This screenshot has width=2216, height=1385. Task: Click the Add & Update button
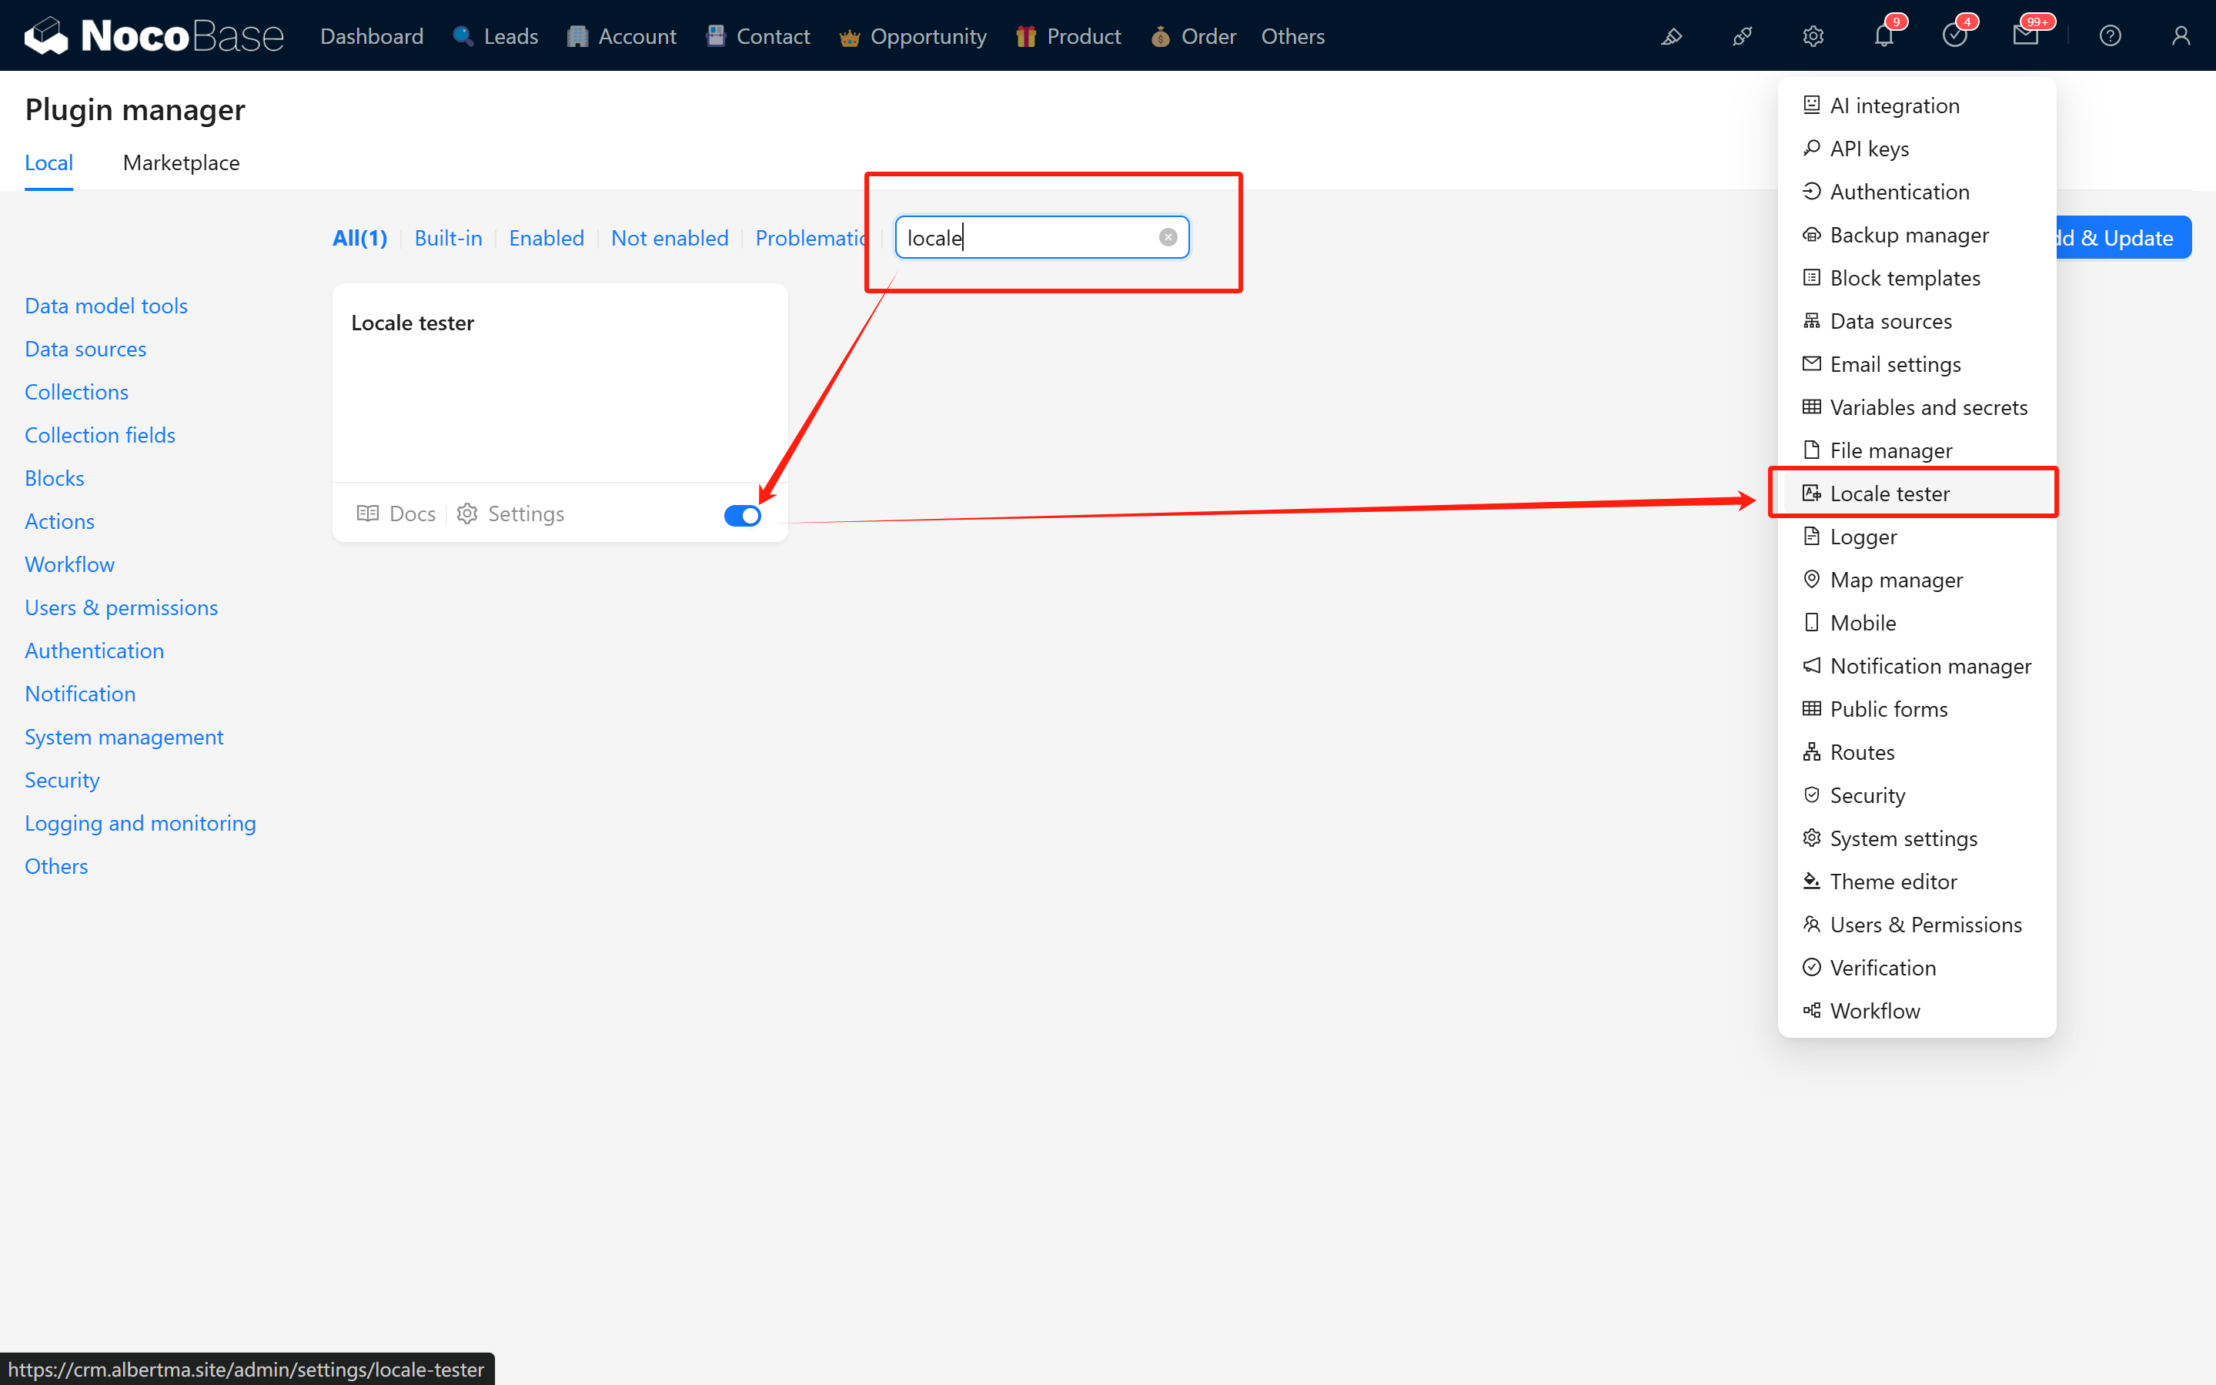click(x=2124, y=238)
